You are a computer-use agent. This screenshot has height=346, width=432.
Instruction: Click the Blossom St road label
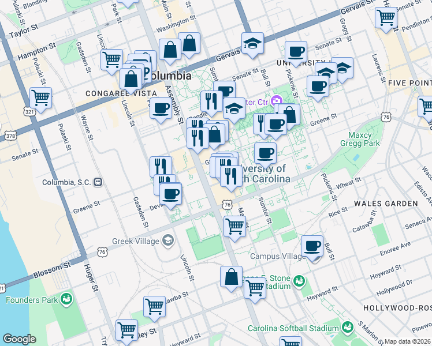[52, 270]
